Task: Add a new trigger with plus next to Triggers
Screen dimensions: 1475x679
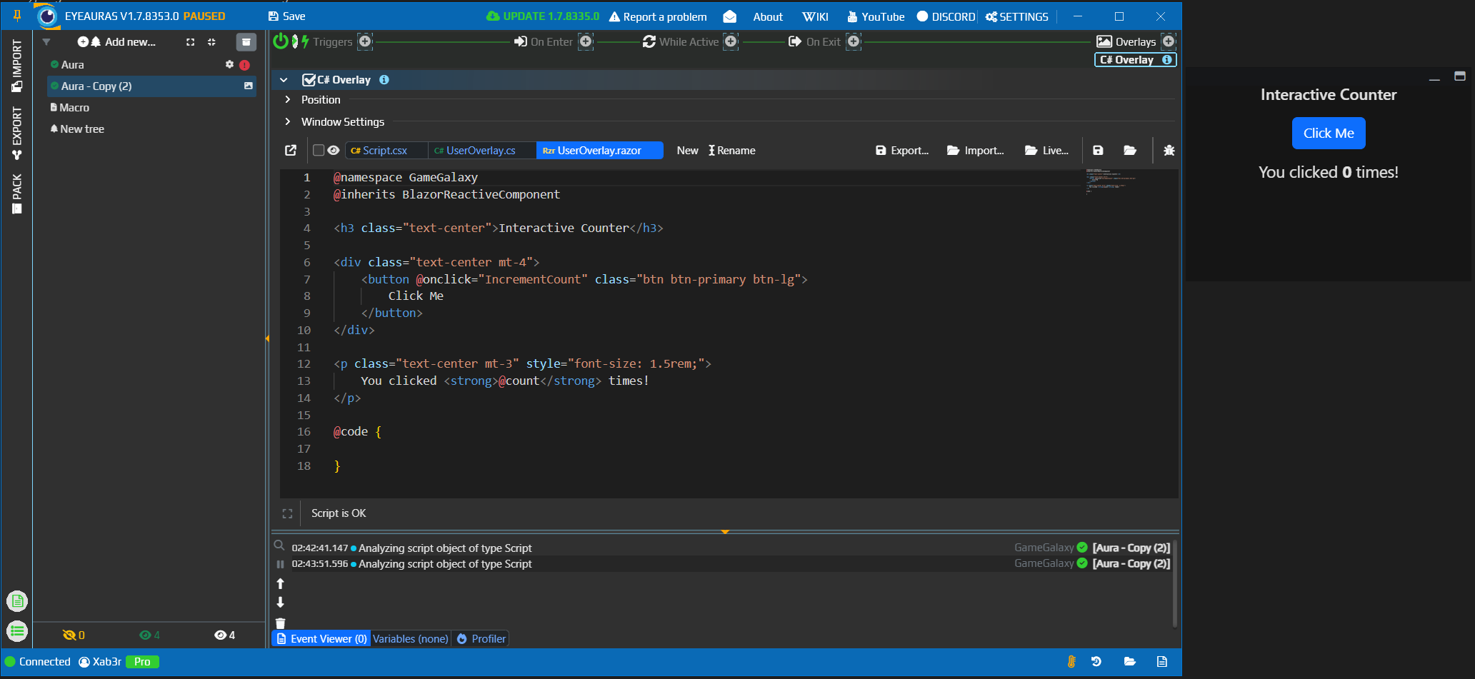Action: pos(365,41)
